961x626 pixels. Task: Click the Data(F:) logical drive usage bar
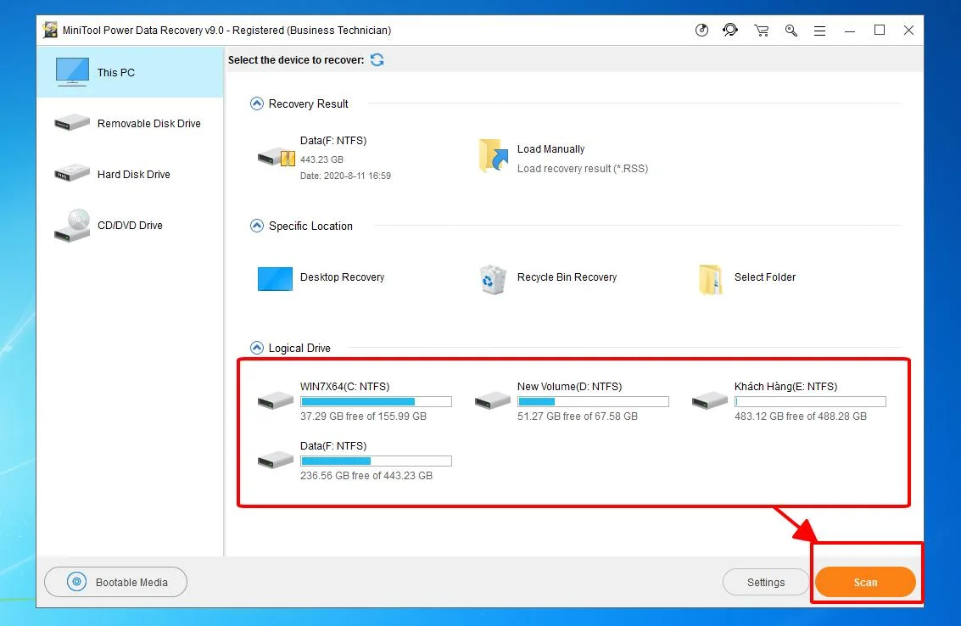tap(377, 461)
